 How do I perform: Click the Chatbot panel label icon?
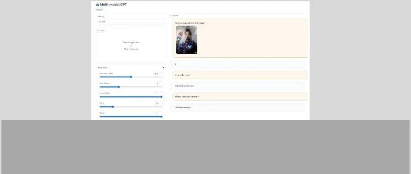pyautogui.click(x=171, y=15)
